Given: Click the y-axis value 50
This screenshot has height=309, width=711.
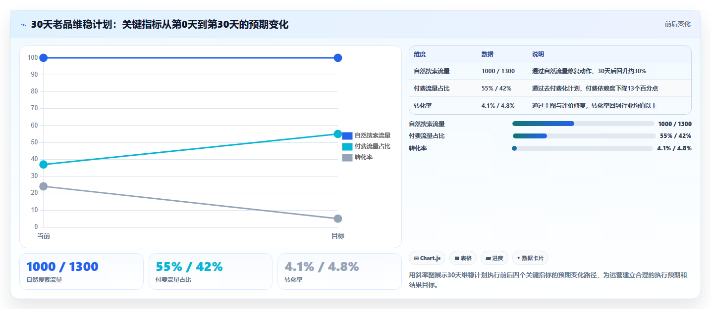Looking at the screenshot, I should [x=34, y=142].
